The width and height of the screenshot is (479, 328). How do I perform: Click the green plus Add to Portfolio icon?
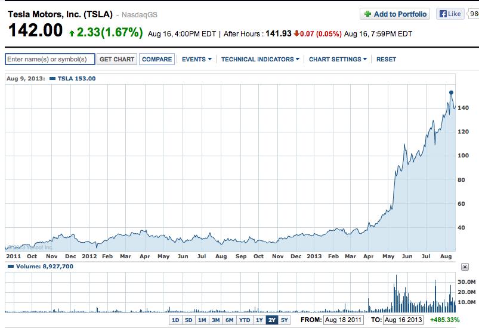click(x=368, y=14)
